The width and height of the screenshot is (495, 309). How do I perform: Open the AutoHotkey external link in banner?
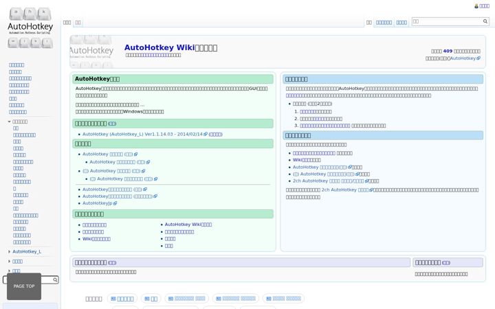[x=463, y=58]
